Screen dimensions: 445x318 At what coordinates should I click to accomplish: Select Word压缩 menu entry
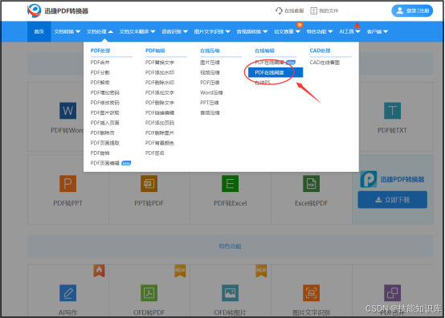[211, 93]
